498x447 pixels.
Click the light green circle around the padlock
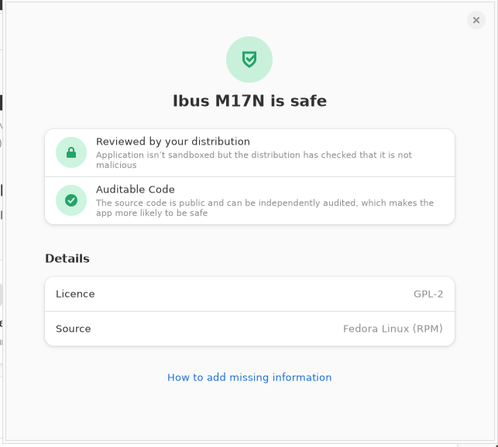click(71, 152)
